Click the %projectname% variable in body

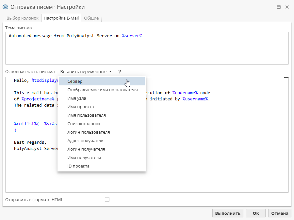(38, 99)
